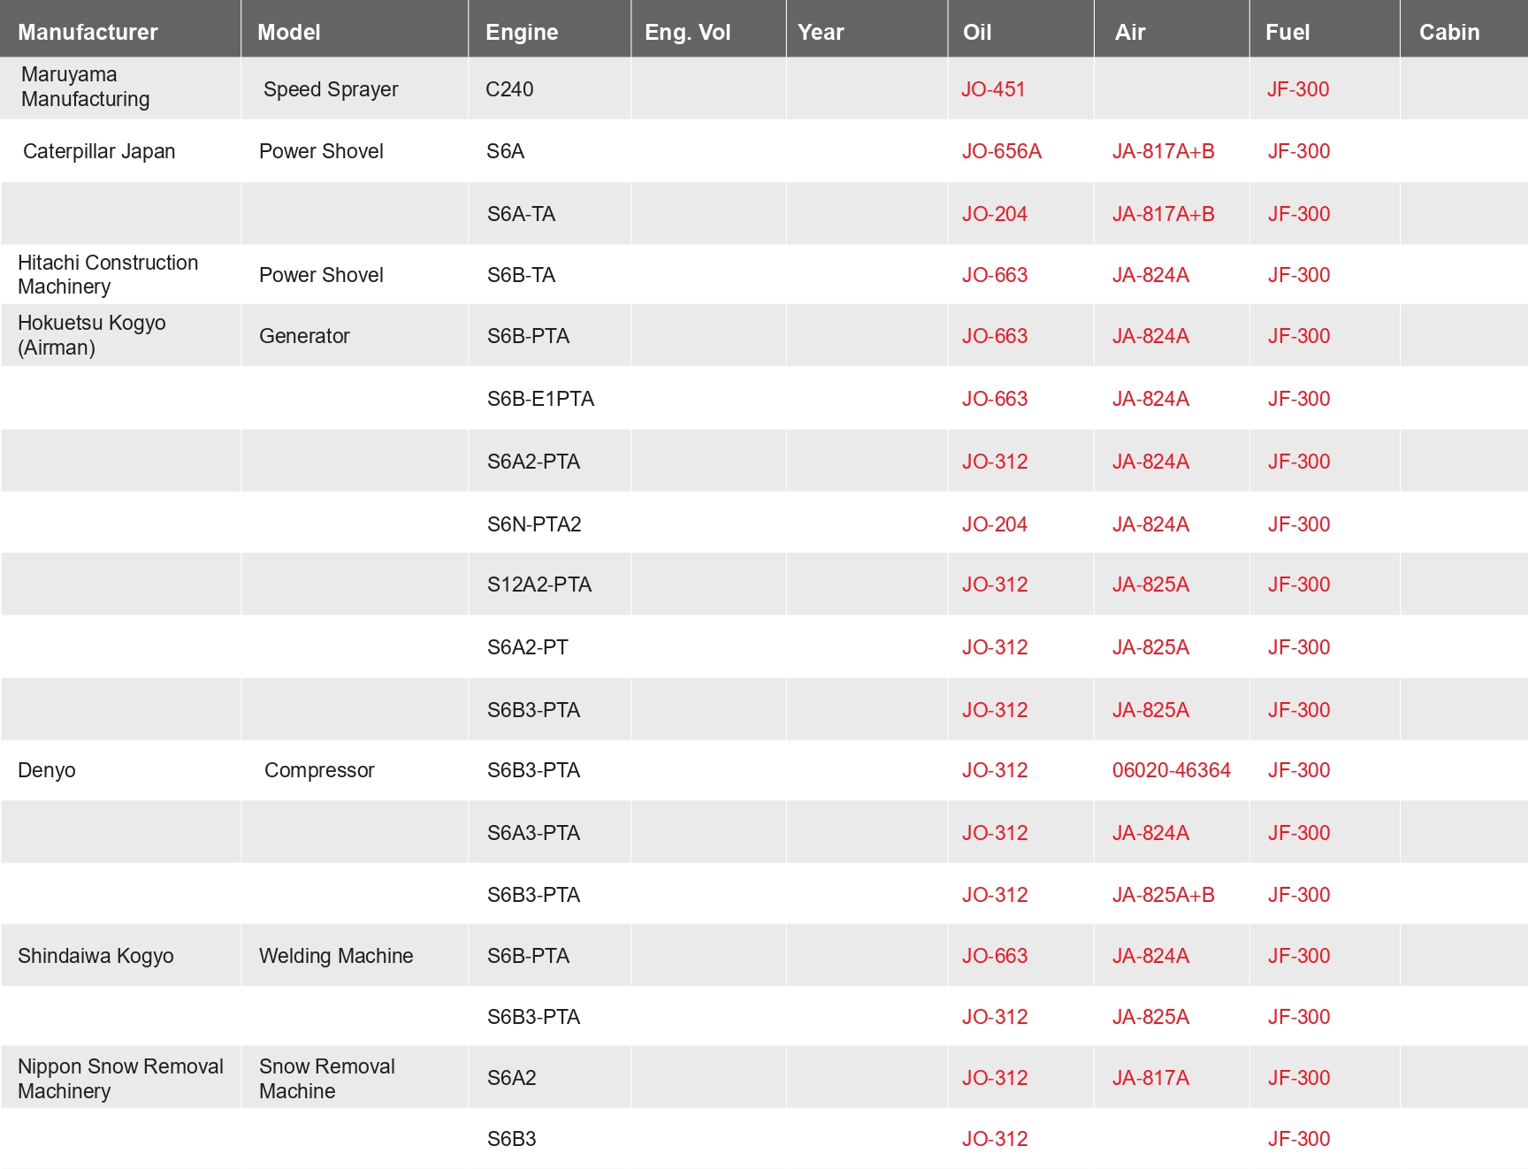The height and width of the screenshot is (1169, 1528).
Task: Click the Welding Machine model cell
Action: (336, 956)
